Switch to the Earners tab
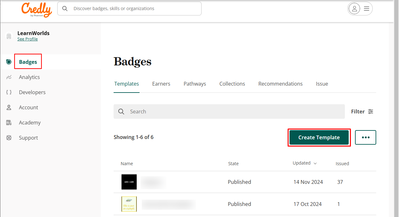Screen dimensions: 399x217 [x=161, y=84]
